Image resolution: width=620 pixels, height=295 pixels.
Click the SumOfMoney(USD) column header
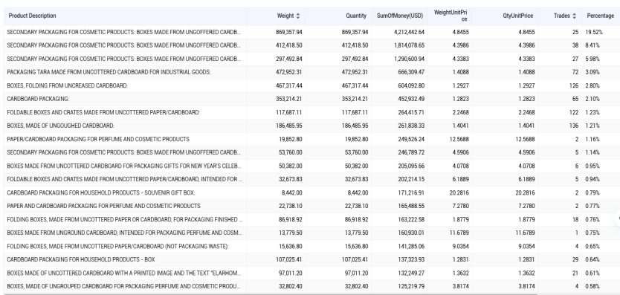pyautogui.click(x=400, y=16)
